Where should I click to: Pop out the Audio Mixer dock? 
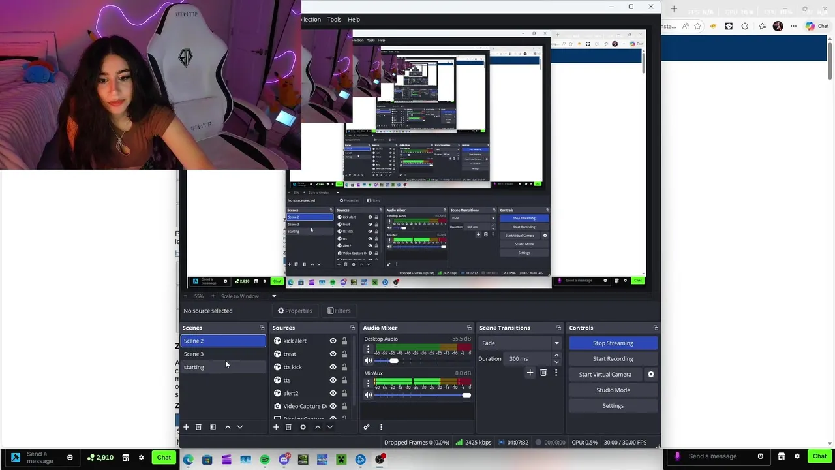coord(468,328)
